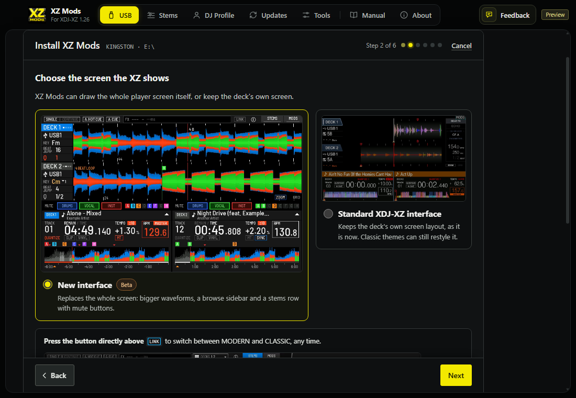Click the "For XDJ-XZ 1.26" version text

tap(70, 19)
